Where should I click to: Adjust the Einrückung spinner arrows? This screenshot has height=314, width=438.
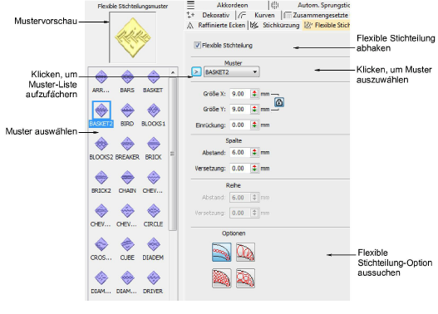pyautogui.click(x=254, y=125)
